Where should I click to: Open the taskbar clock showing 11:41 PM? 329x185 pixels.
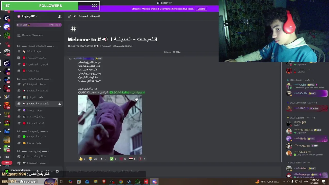315,182
